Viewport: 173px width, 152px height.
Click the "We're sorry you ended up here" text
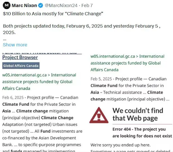(121, 145)
